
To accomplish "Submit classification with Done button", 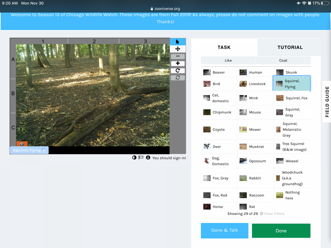I will coord(281,231).
